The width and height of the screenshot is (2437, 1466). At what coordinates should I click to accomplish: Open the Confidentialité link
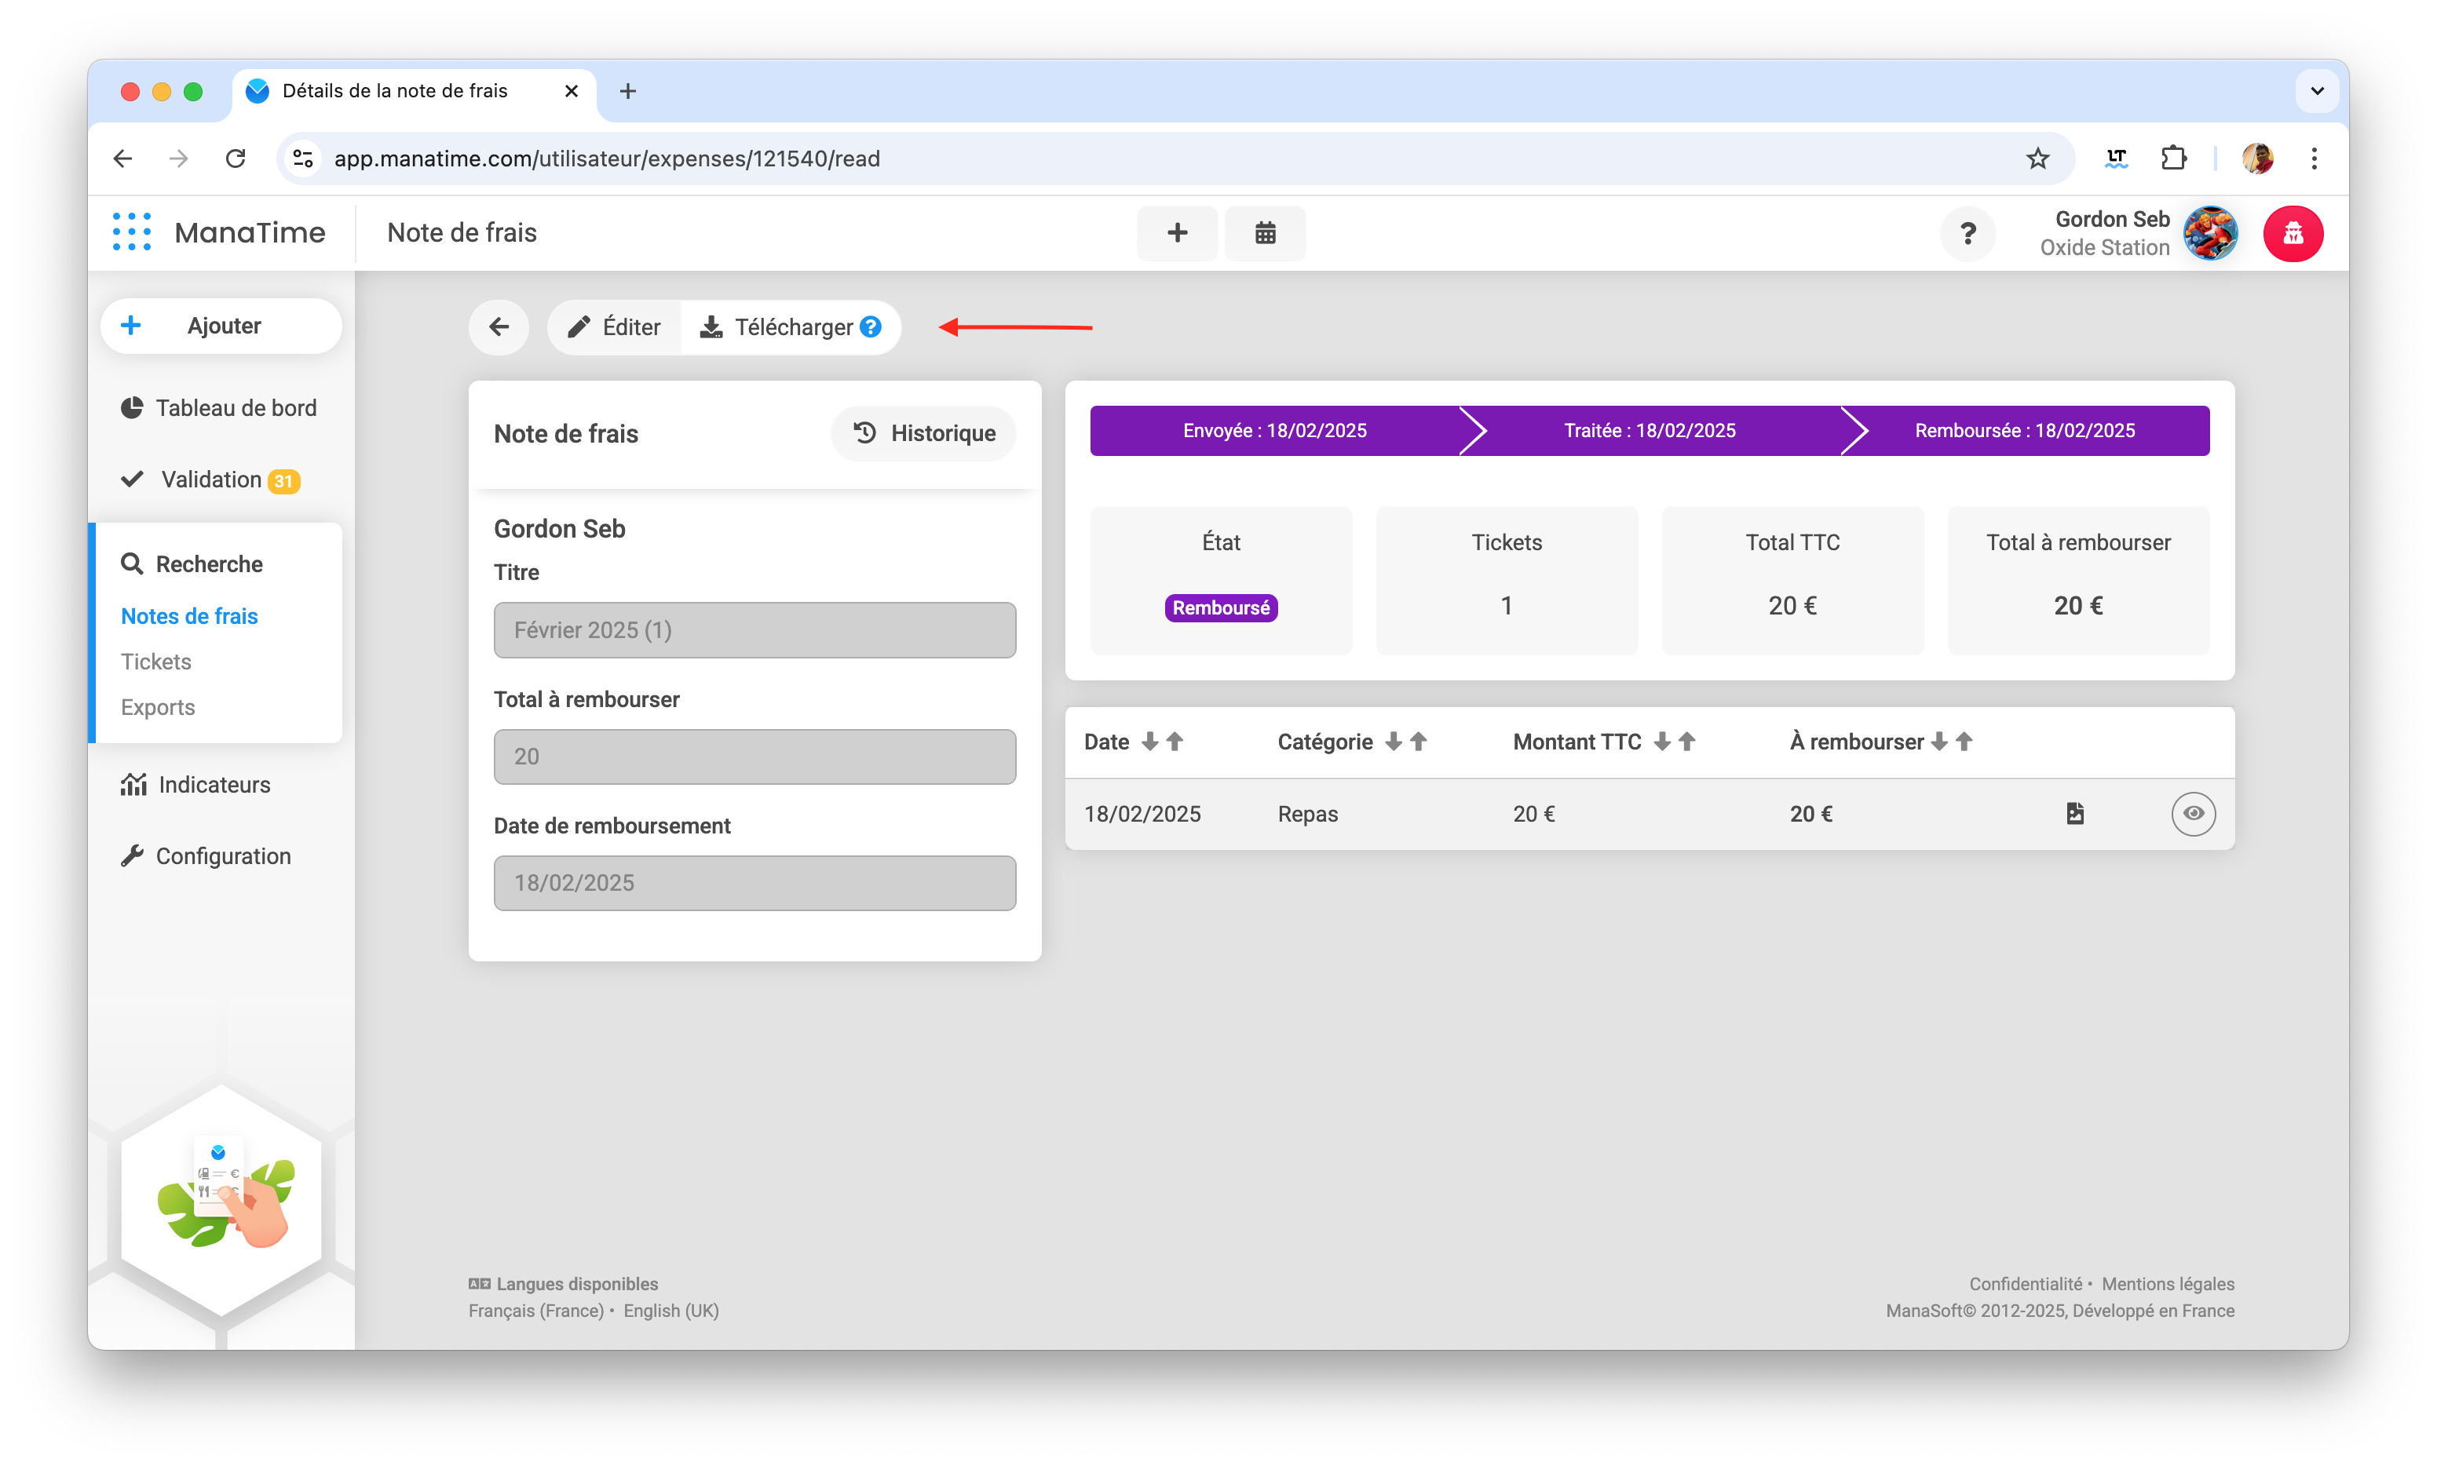pos(2025,1283)
